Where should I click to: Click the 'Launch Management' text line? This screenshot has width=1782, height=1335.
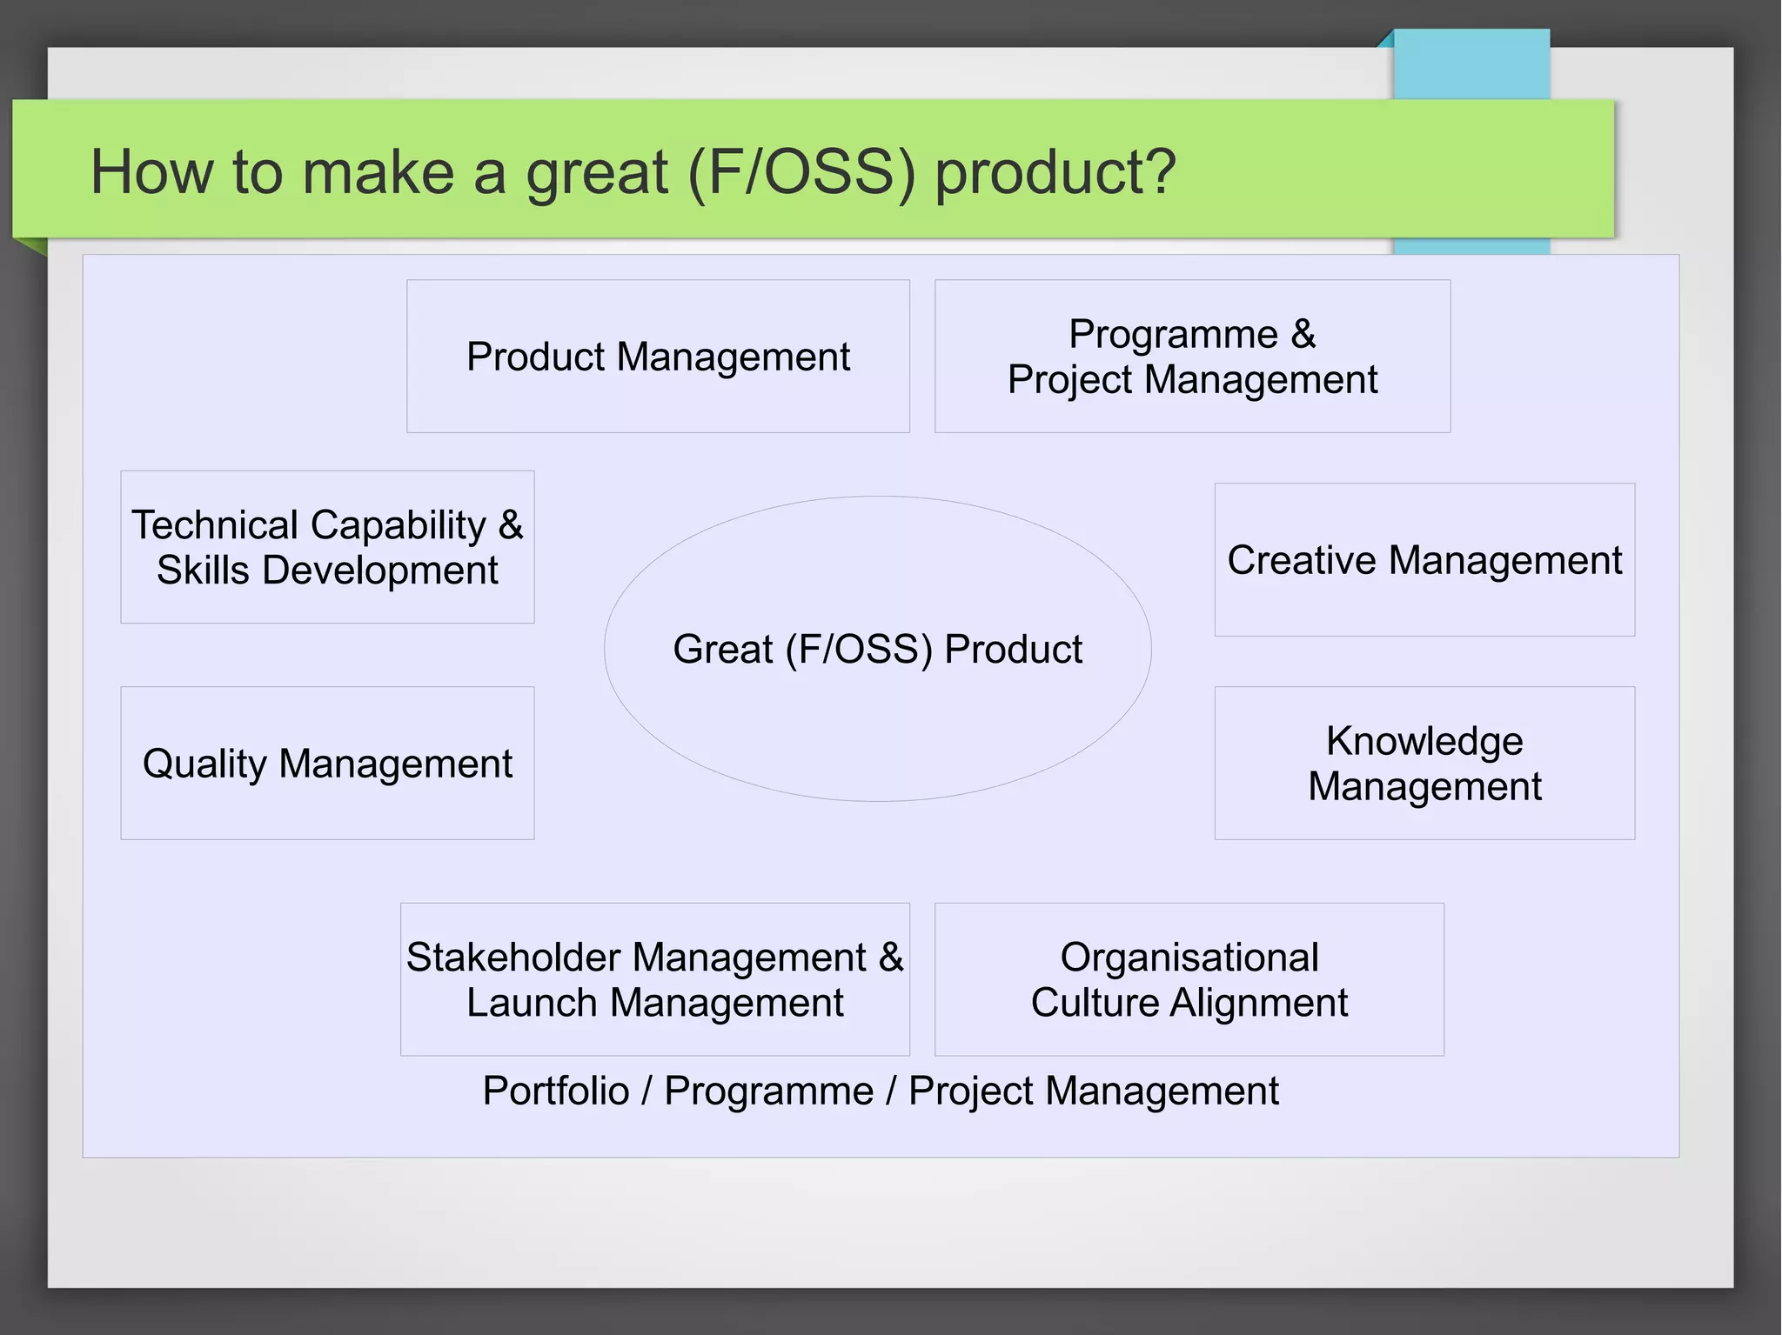click(654, 1003)
